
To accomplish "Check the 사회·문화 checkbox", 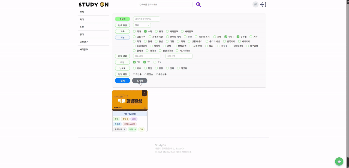I will pos(191,46).
